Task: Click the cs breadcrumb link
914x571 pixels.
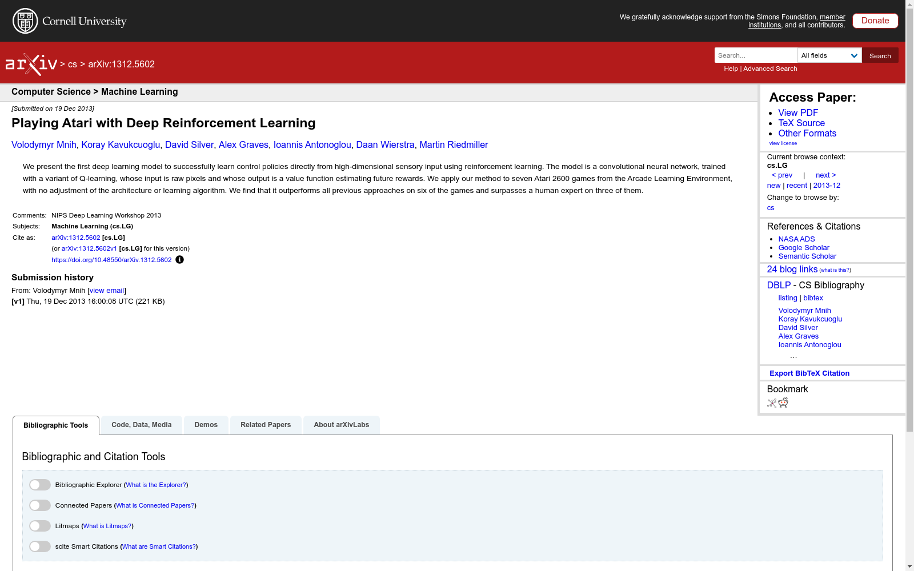Action: click(73, 65)
